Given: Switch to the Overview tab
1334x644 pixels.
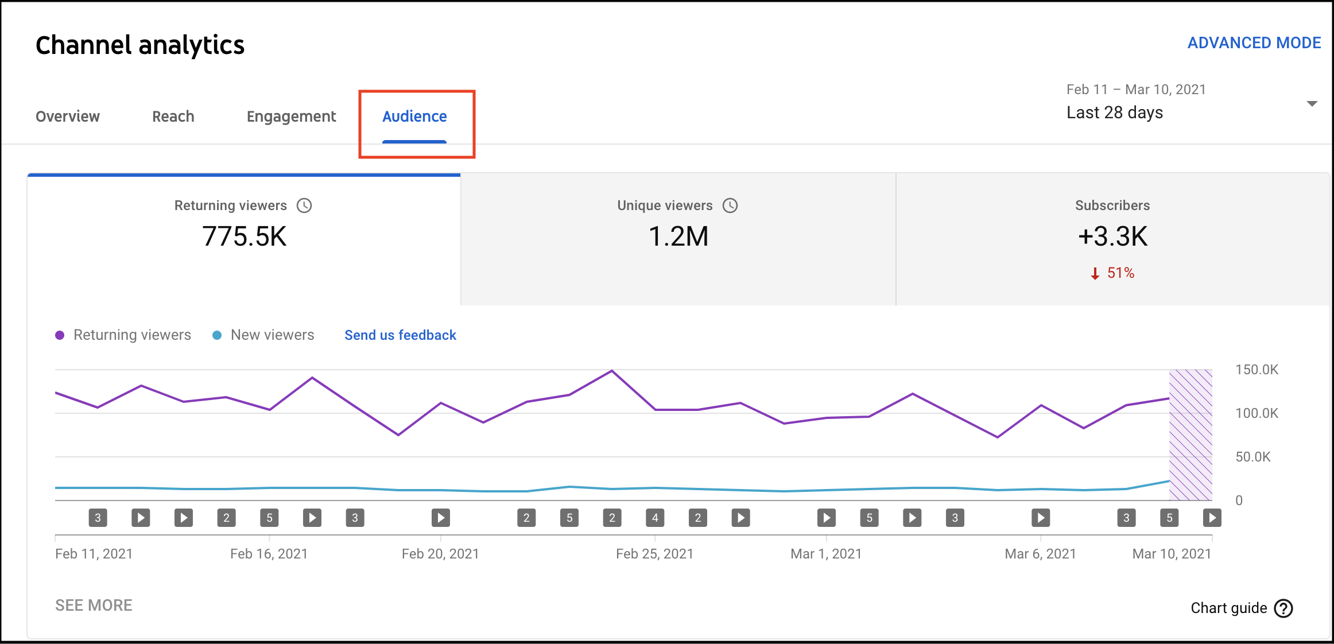Looking at the screenshot, I should (x=68, y=117).
